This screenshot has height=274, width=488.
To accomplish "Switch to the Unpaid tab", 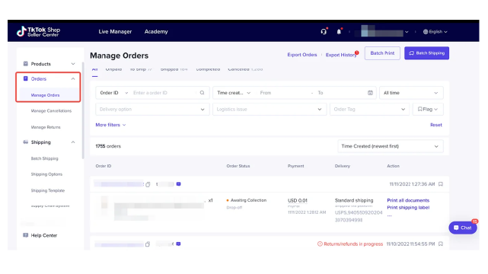I will tap(113, 70).
